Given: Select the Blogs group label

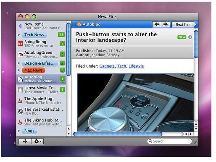Looking at the screenshot, I should tap(29, 131).
